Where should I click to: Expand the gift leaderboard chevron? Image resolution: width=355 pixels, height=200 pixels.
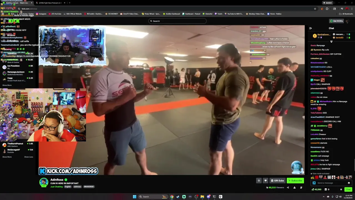331,42
